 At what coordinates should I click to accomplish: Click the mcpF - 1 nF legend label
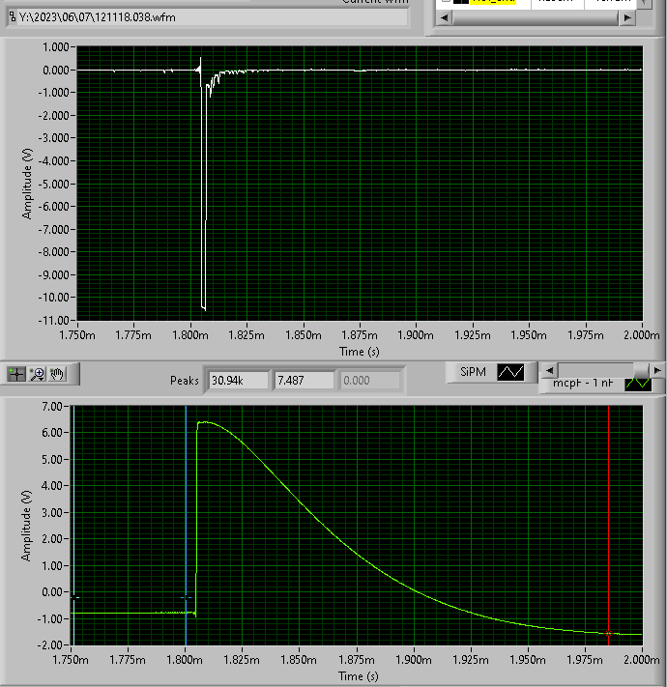tap(583, 384)
